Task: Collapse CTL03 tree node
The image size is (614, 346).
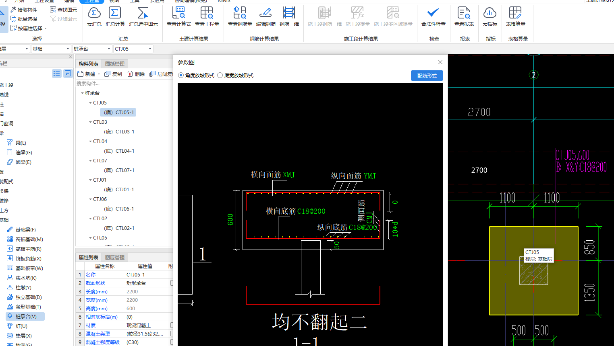Action: [90, 122]
